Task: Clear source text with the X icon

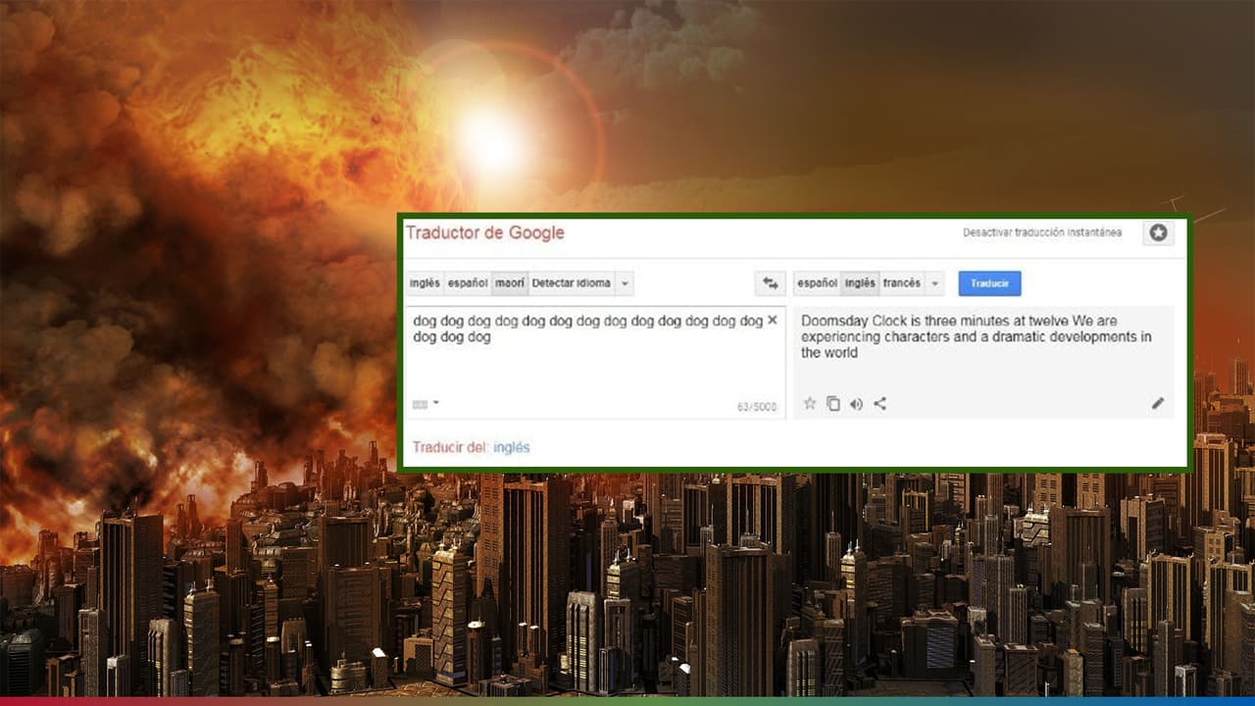Action: tap(773, 321)
